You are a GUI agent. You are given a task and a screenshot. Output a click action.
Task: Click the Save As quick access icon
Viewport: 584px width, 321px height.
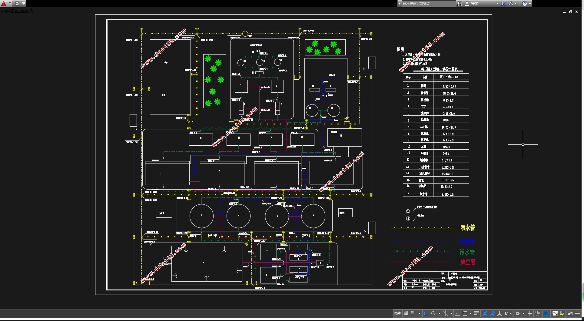click(x=17, y=4)
